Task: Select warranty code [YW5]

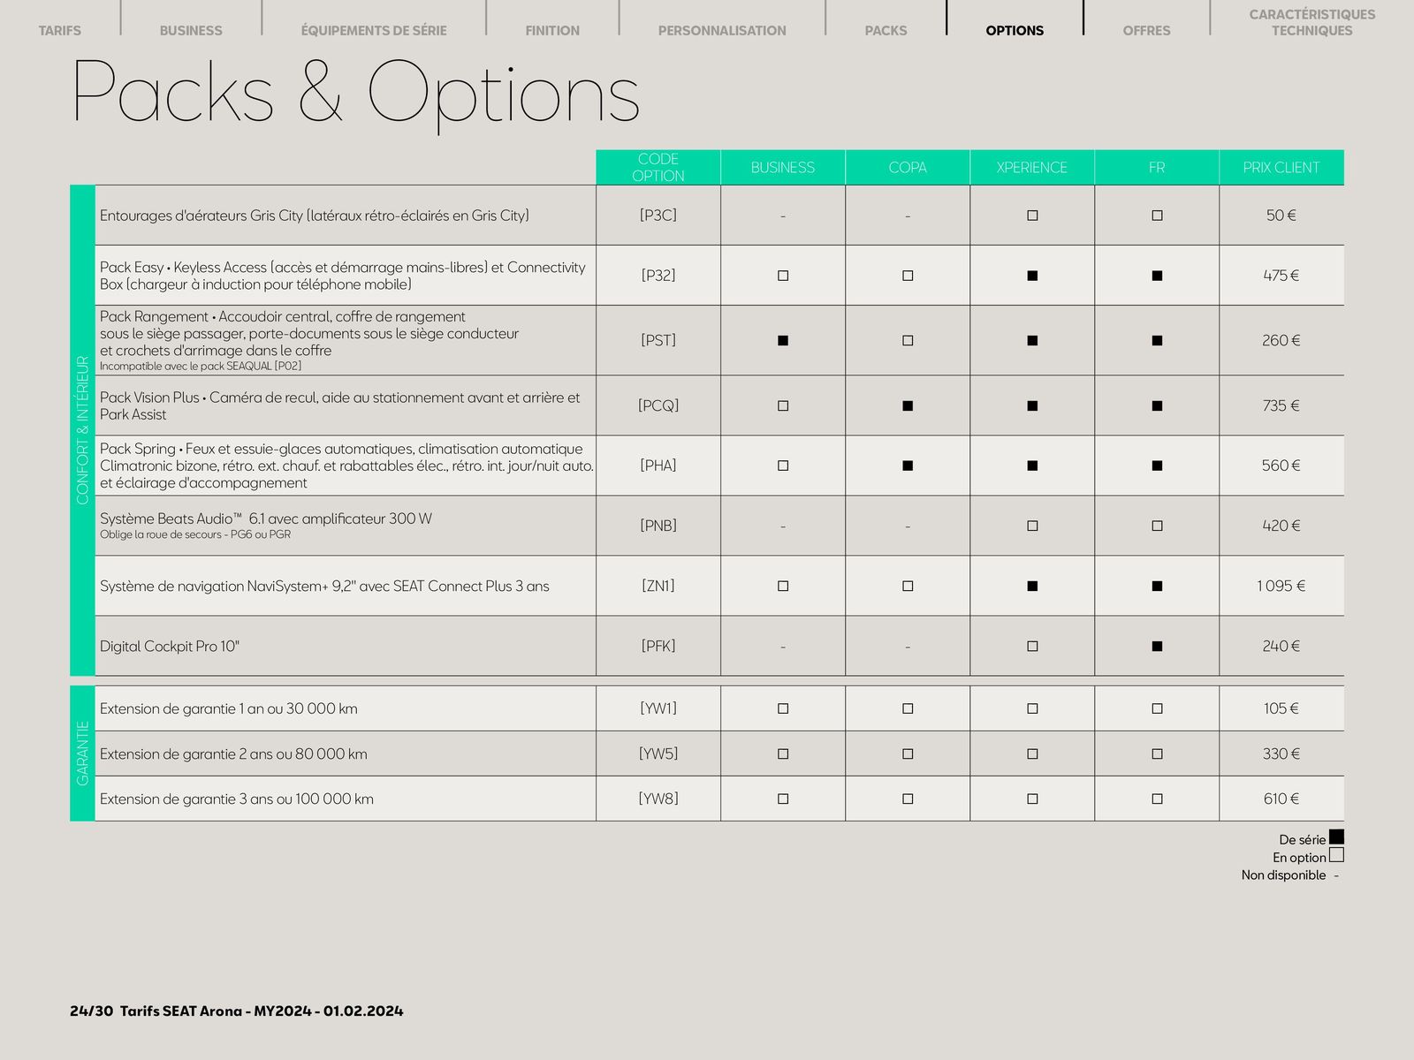Action: tap(658, 753)
